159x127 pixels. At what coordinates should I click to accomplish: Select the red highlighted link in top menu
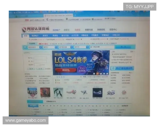pyautogui.click(x=77, y=30)
